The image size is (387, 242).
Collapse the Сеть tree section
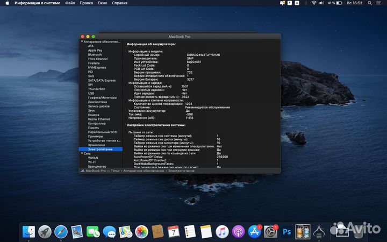[82, 154]
